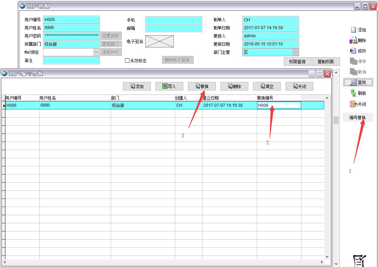The height and width of the screenshot is (267, 378).
Task: Click the 刷新 refresh icon
Action: pyautogui.click(x=354, y=93)
